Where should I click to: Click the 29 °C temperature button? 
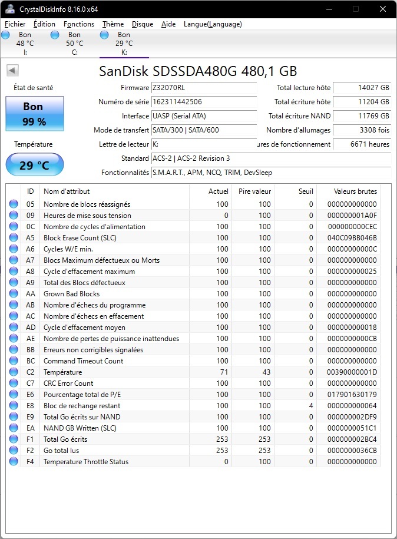pos(35,165)
